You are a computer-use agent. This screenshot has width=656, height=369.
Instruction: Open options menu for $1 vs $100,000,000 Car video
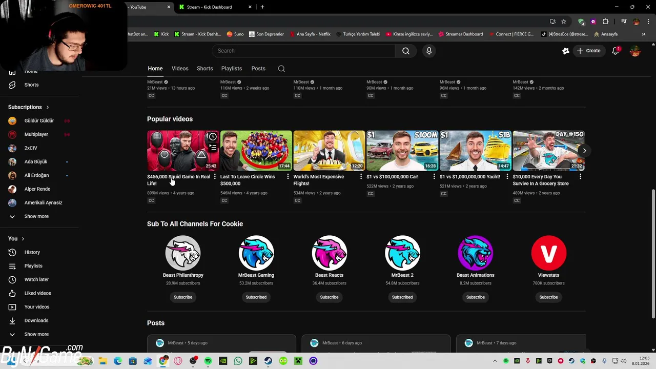click(434, 176)
